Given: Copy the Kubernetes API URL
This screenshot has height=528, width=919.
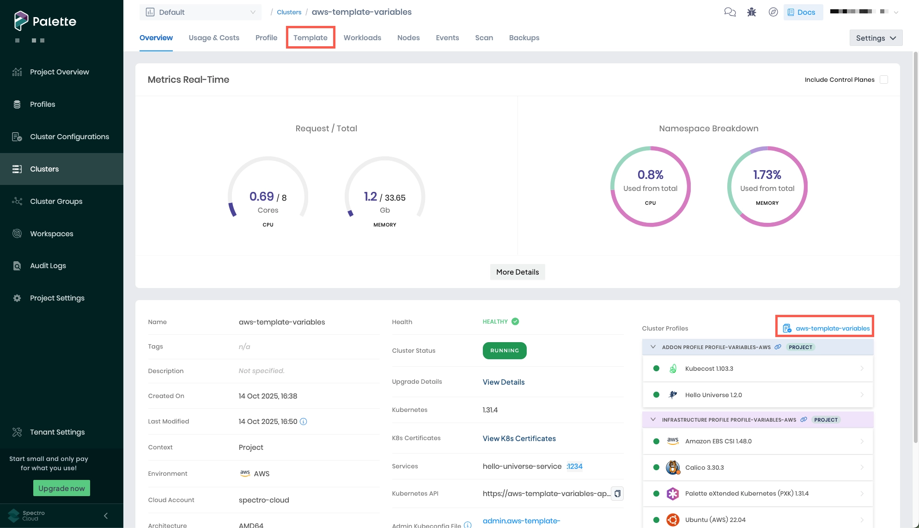Looking at the screenshot, I should [618, 493].
